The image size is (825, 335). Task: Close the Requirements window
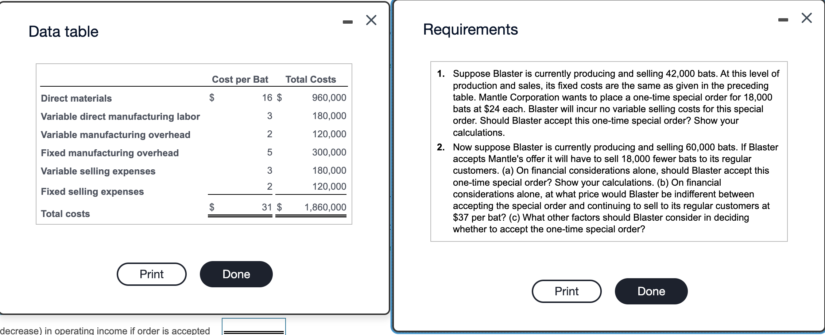[x=806, y=17]
